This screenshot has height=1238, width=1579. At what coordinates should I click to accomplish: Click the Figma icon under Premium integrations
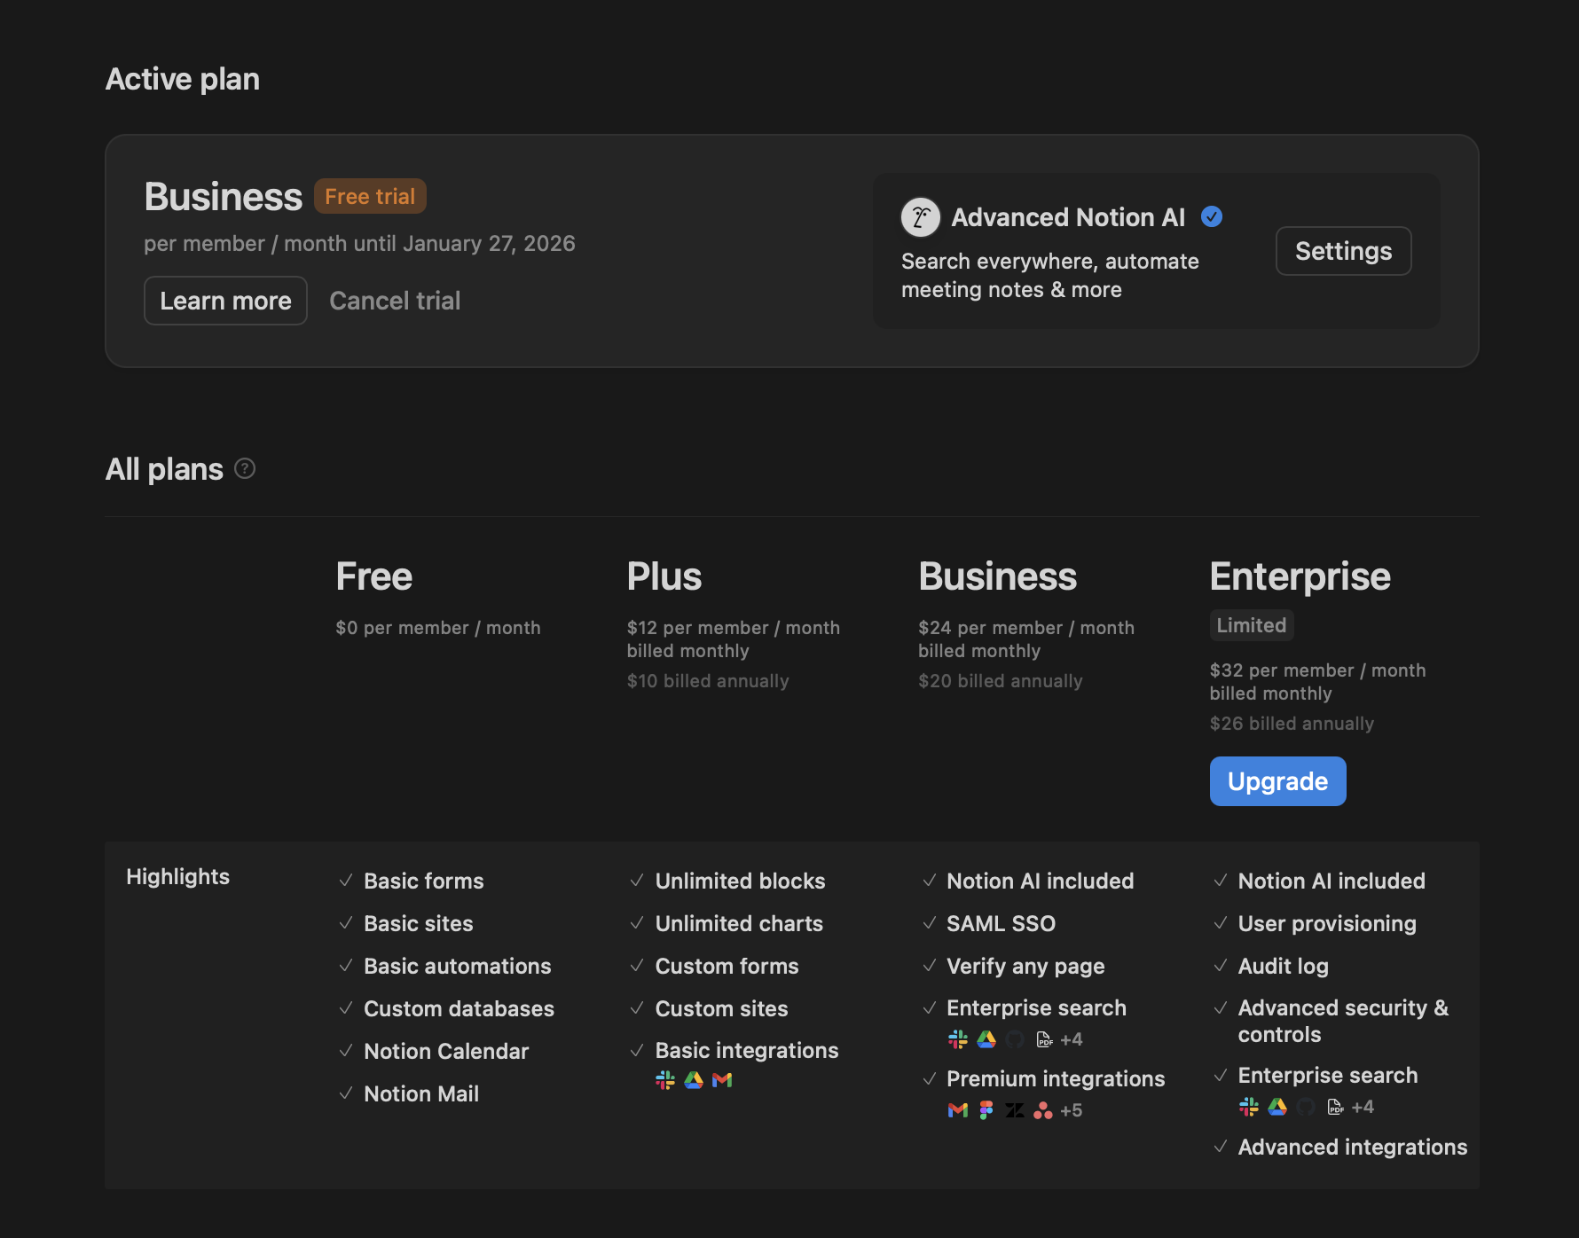pos(986,1109)
